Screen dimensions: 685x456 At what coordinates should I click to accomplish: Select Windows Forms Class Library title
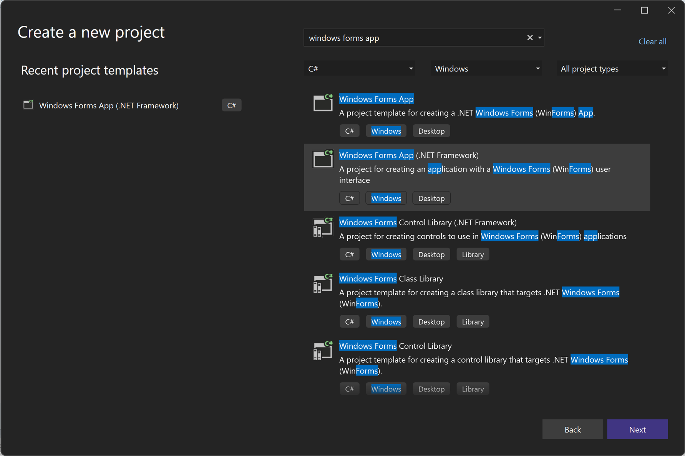391,278
